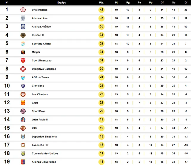Click the Sport Boys pink badge

(x=23, y=111)
